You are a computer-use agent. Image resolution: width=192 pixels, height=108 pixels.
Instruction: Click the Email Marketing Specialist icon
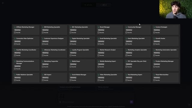click(98, 38)
